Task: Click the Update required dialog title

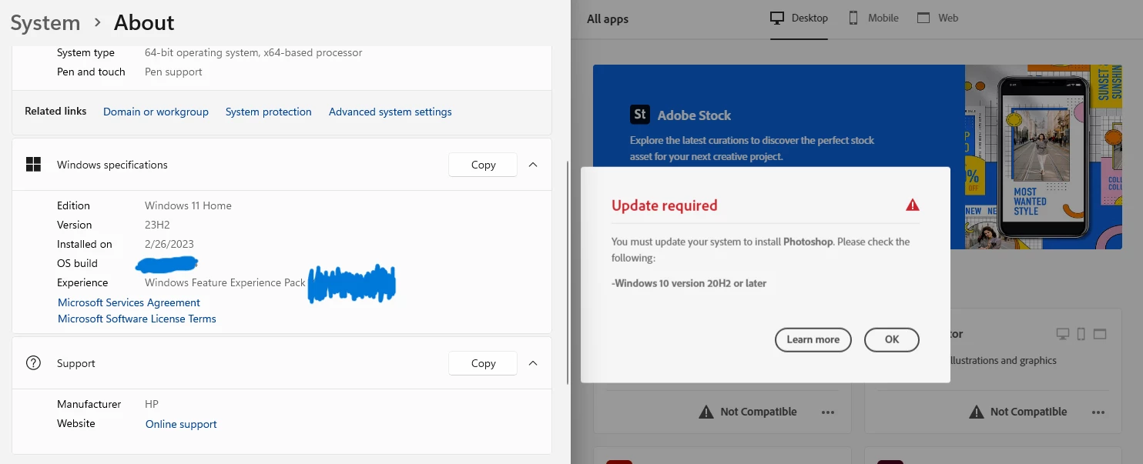Action: coord(664,205)
